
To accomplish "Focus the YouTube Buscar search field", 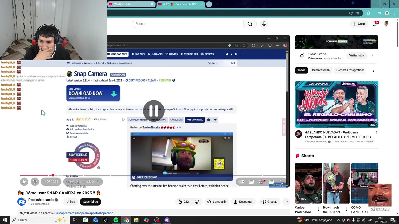I will click(x=188, y=24).
